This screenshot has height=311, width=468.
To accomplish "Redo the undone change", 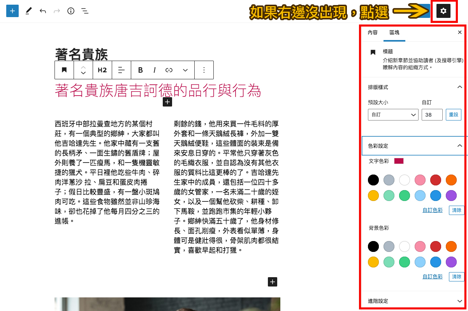I will 57,10.
